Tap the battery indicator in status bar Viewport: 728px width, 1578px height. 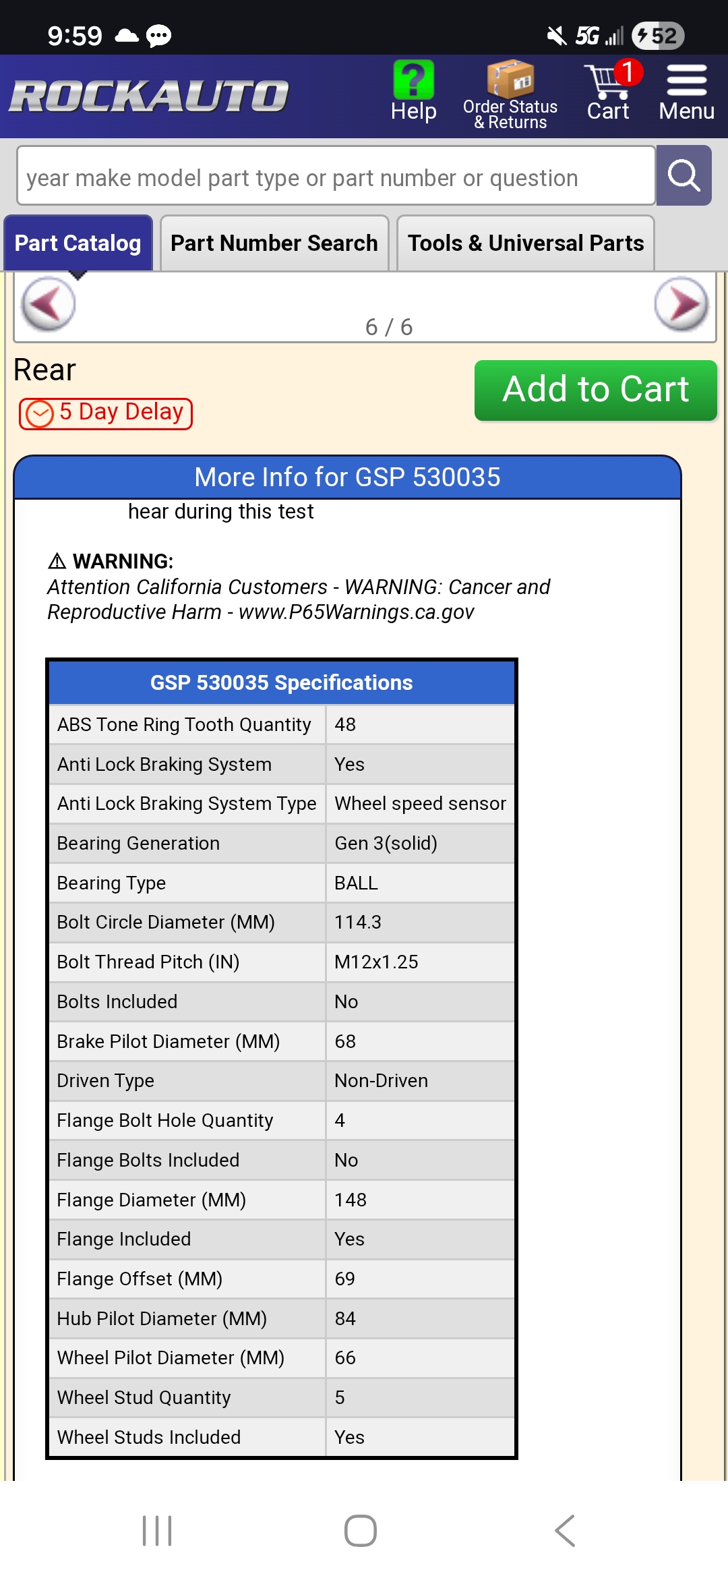(658, 36)
